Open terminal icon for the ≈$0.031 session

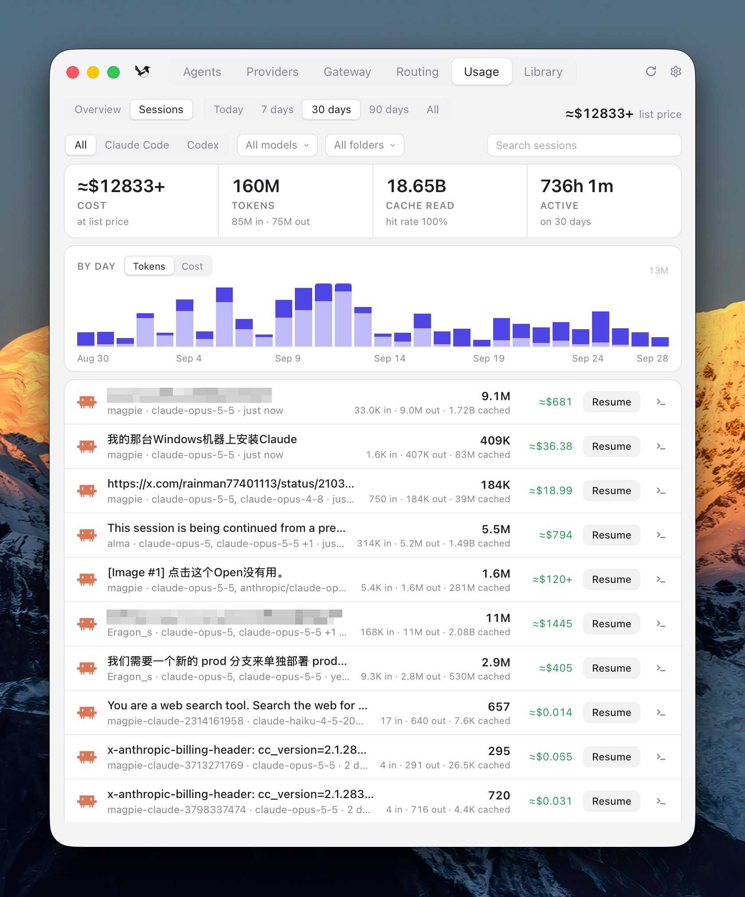pyautogui.click(x=661, y=801)
